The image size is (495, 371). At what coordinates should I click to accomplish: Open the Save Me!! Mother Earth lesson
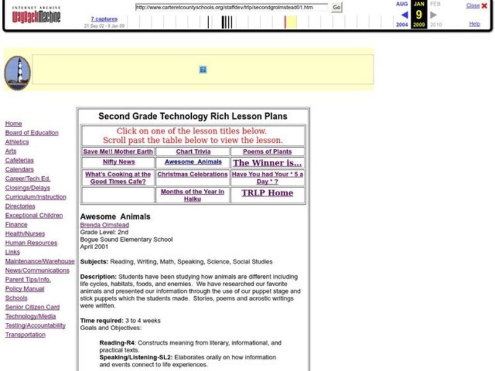(x=118, y=151)
